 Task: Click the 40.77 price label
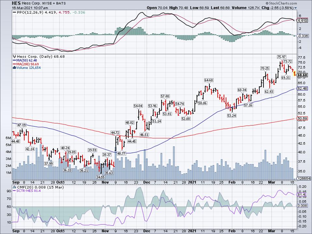121,153
